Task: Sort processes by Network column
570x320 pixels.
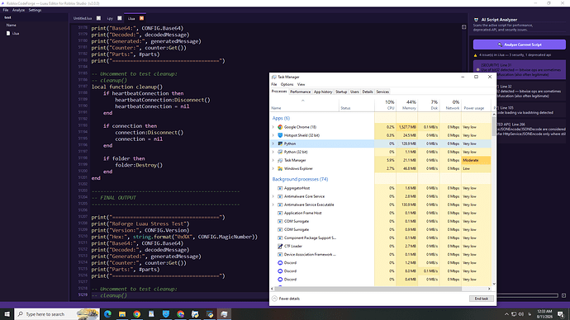Action: pos(451,105)
